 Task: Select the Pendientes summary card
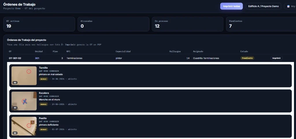click(261, 24)
